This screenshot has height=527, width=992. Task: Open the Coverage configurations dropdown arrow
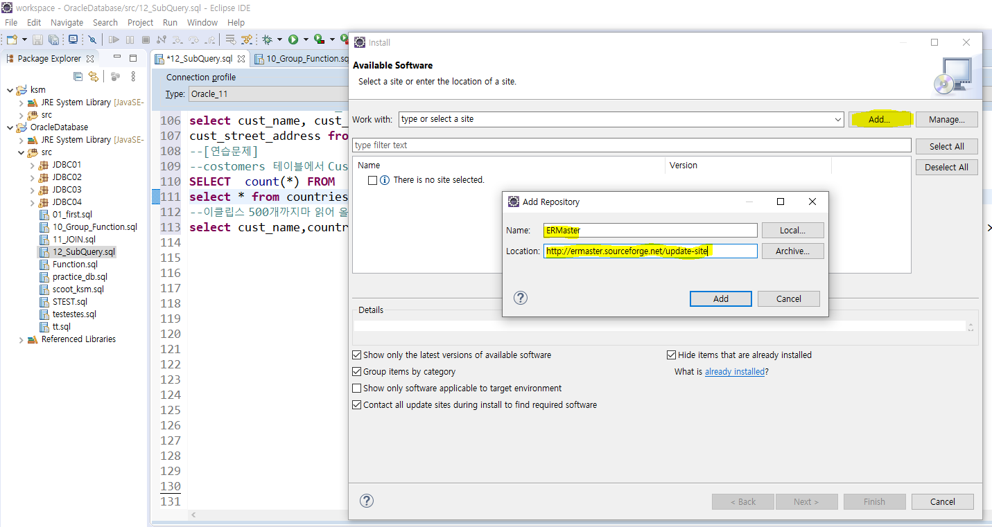point(332,40)
